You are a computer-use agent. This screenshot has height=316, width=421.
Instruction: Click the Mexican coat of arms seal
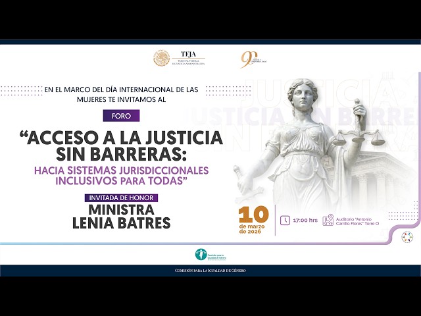point(162,58)
